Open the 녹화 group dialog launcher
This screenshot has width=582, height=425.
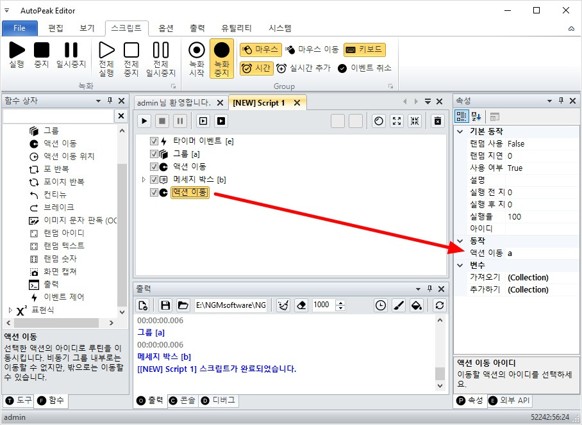tap(173, 86)
